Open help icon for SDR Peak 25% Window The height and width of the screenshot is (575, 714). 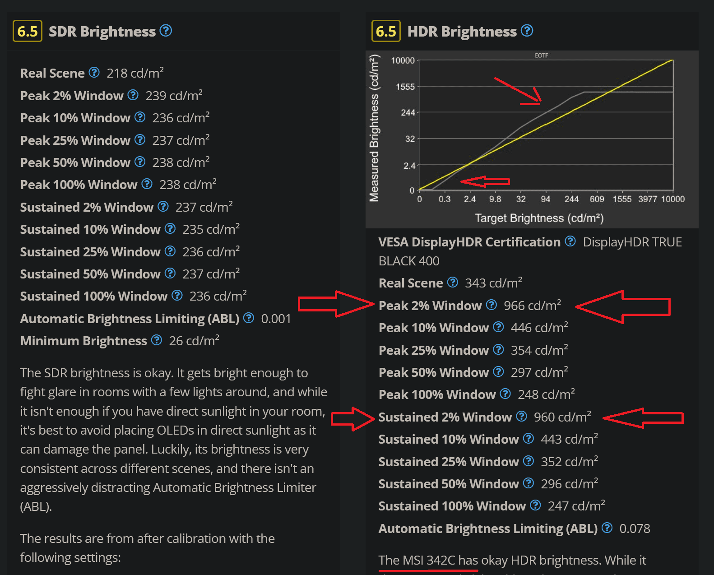pyautogui.click(x=140, y=139)
